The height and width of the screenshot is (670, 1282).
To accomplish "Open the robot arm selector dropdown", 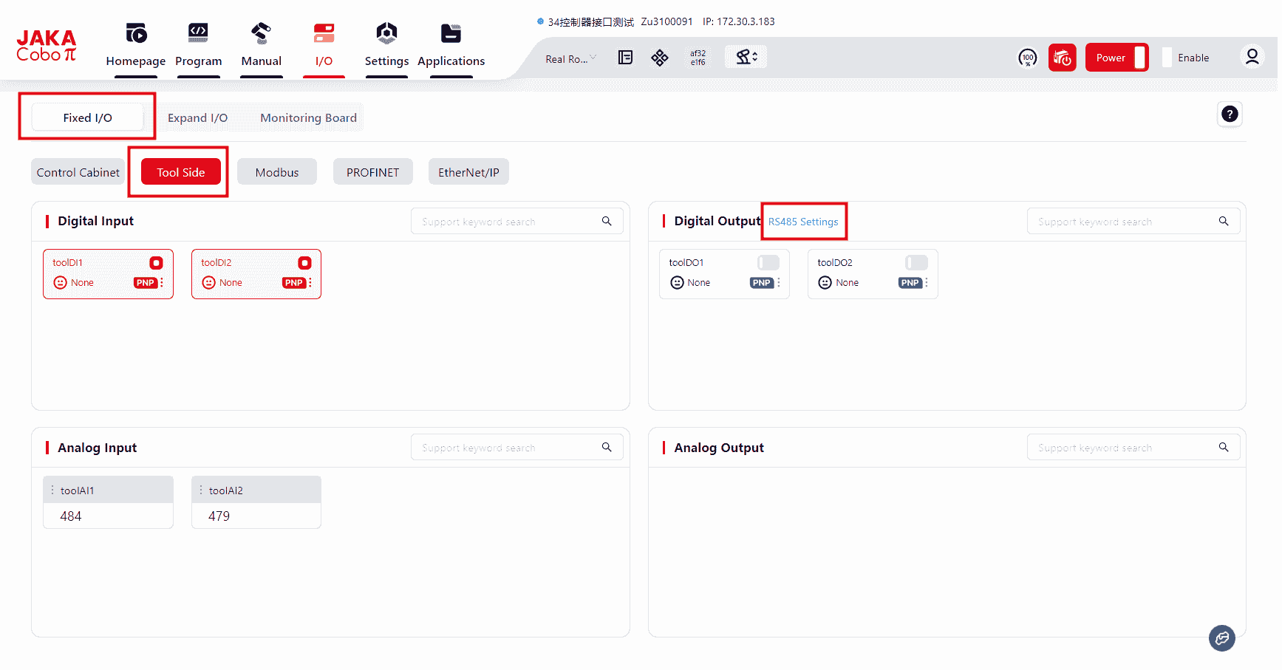I will point(746,57).
